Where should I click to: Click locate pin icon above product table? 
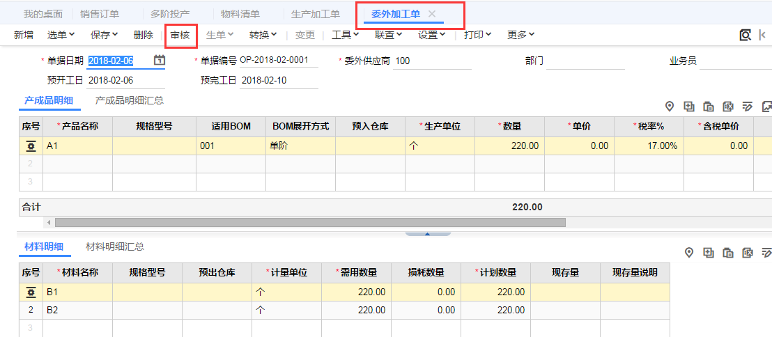coord(670,107)
